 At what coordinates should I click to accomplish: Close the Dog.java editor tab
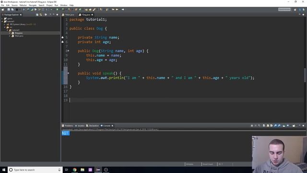(x=92, y=15)
